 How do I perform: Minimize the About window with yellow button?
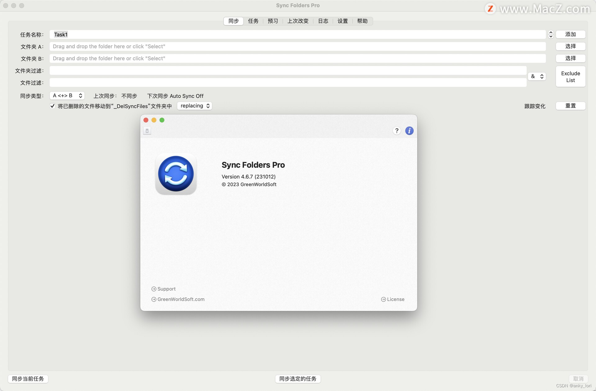154,120
